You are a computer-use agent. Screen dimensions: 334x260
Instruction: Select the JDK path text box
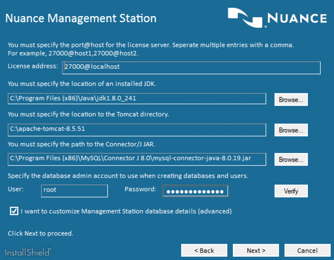(137, 99)
